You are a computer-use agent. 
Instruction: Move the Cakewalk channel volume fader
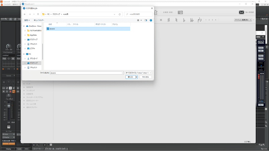[9, 106]
